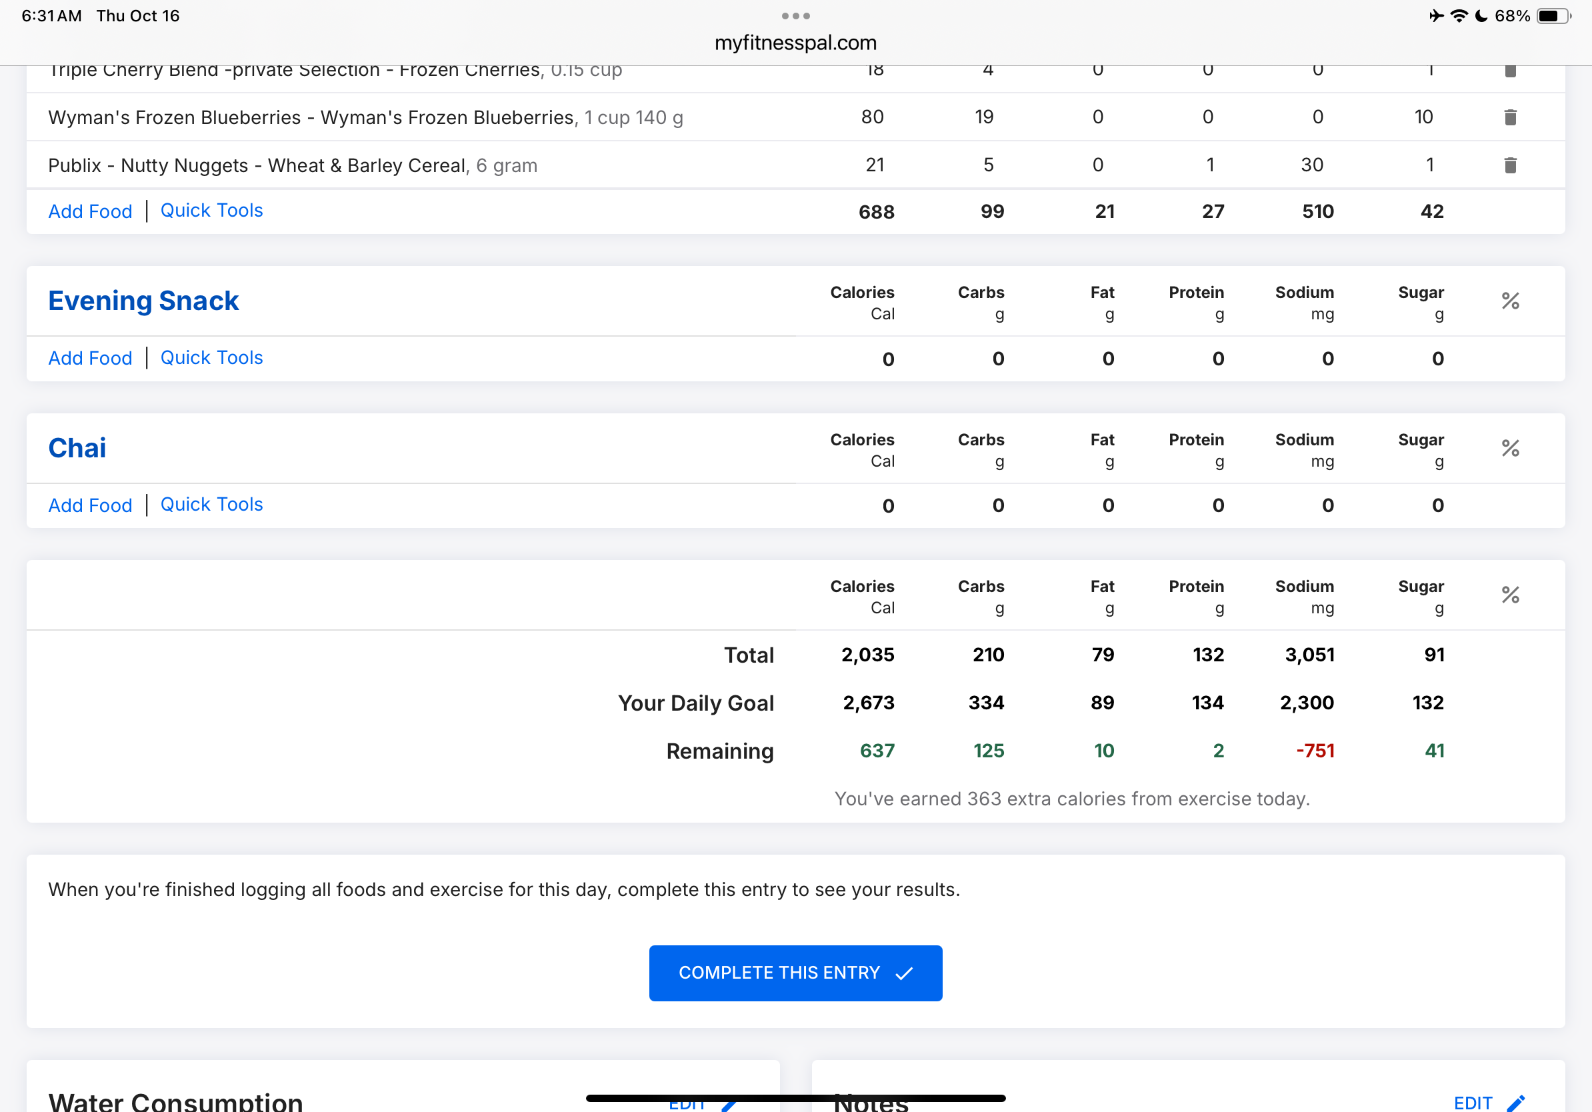1592x1112 pixels.
Task: Tap the three-dot multitasking menu
Action: point(795,15)
